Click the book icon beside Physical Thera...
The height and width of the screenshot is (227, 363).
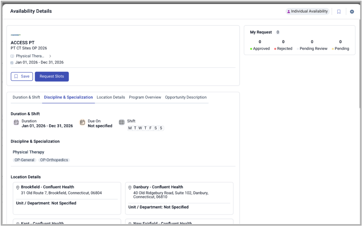pyautogui.click(x=12, y=56)
